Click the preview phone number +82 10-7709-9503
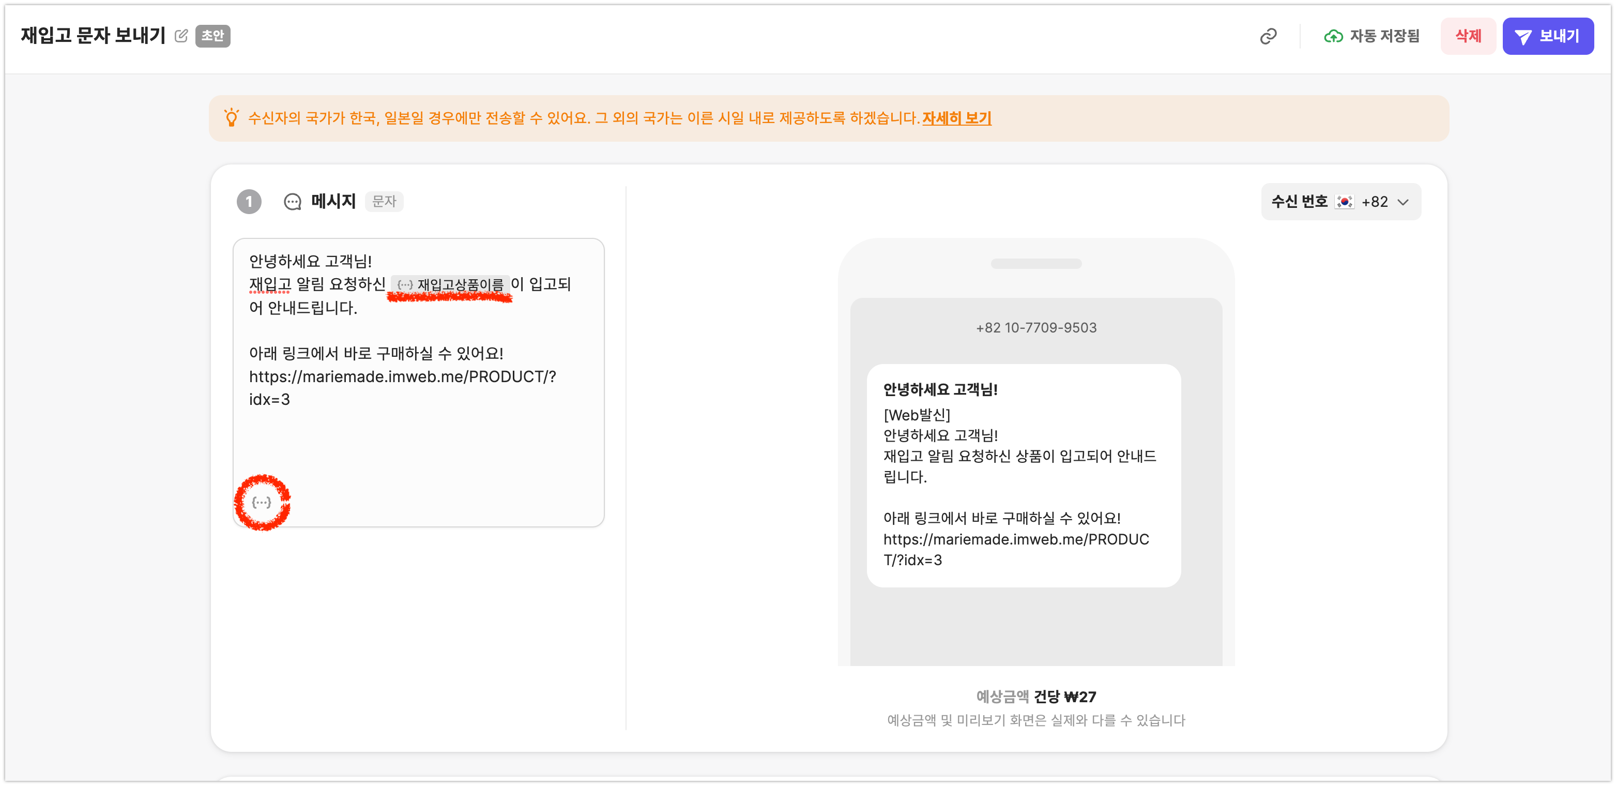 (x=1036, y=327)
